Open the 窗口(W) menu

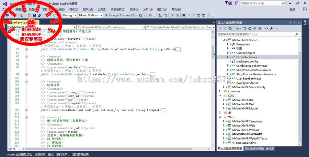(x=162, y=10)
